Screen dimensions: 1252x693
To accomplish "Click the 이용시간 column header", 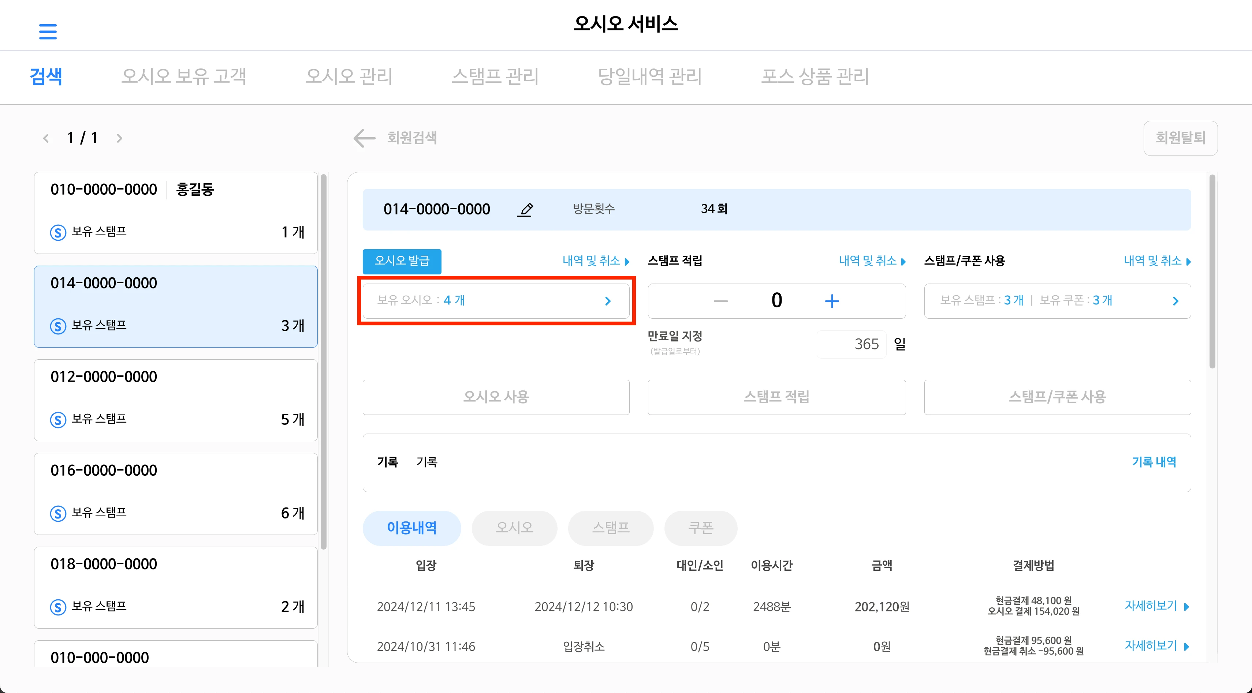I will pos(771,565).
